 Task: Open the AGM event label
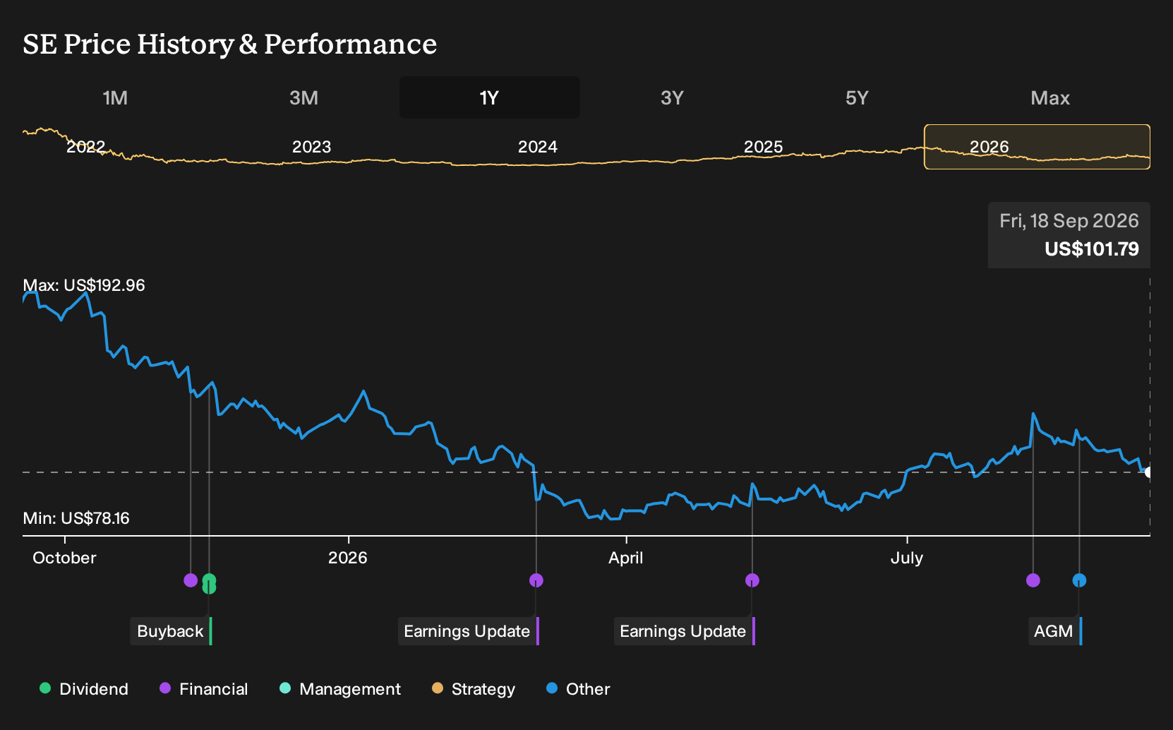pyautogui.click(x=1054, y=631)
